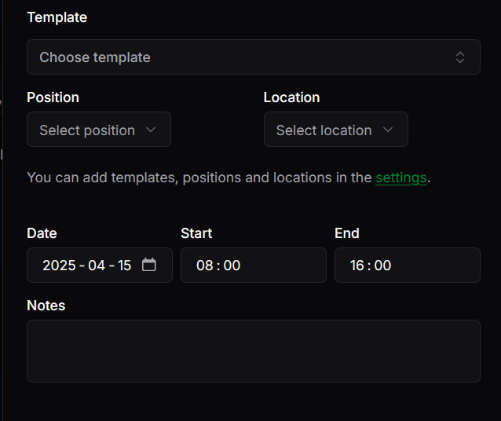Click the Notes label
The image size is (501, 421).
[x=46, y=306]
